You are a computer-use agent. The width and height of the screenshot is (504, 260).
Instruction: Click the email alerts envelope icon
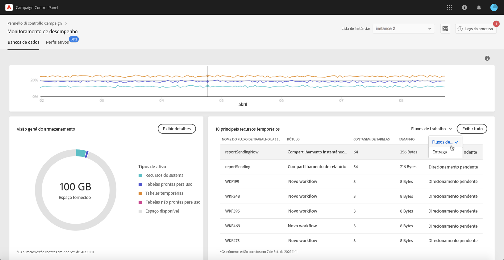pyautogui.click(x=445, y=29)
